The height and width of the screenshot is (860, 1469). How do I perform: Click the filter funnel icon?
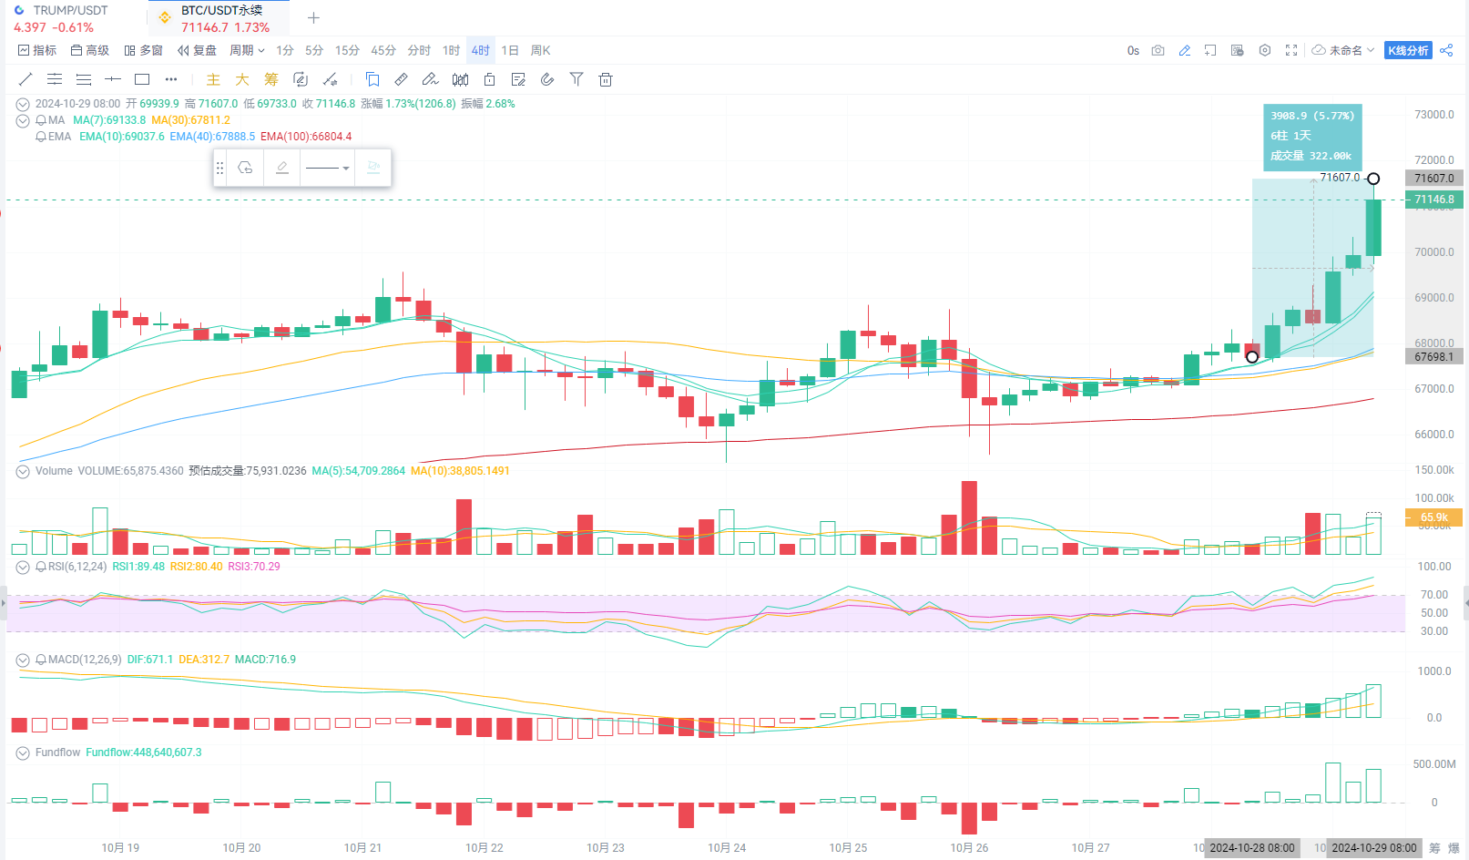click(x=576, y=79)
